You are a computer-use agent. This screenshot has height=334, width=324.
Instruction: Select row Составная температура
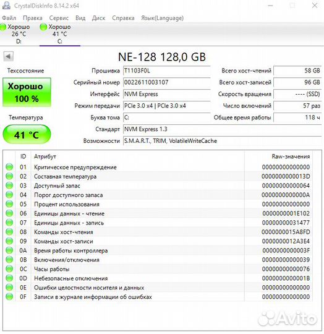(x=158, y=176)
